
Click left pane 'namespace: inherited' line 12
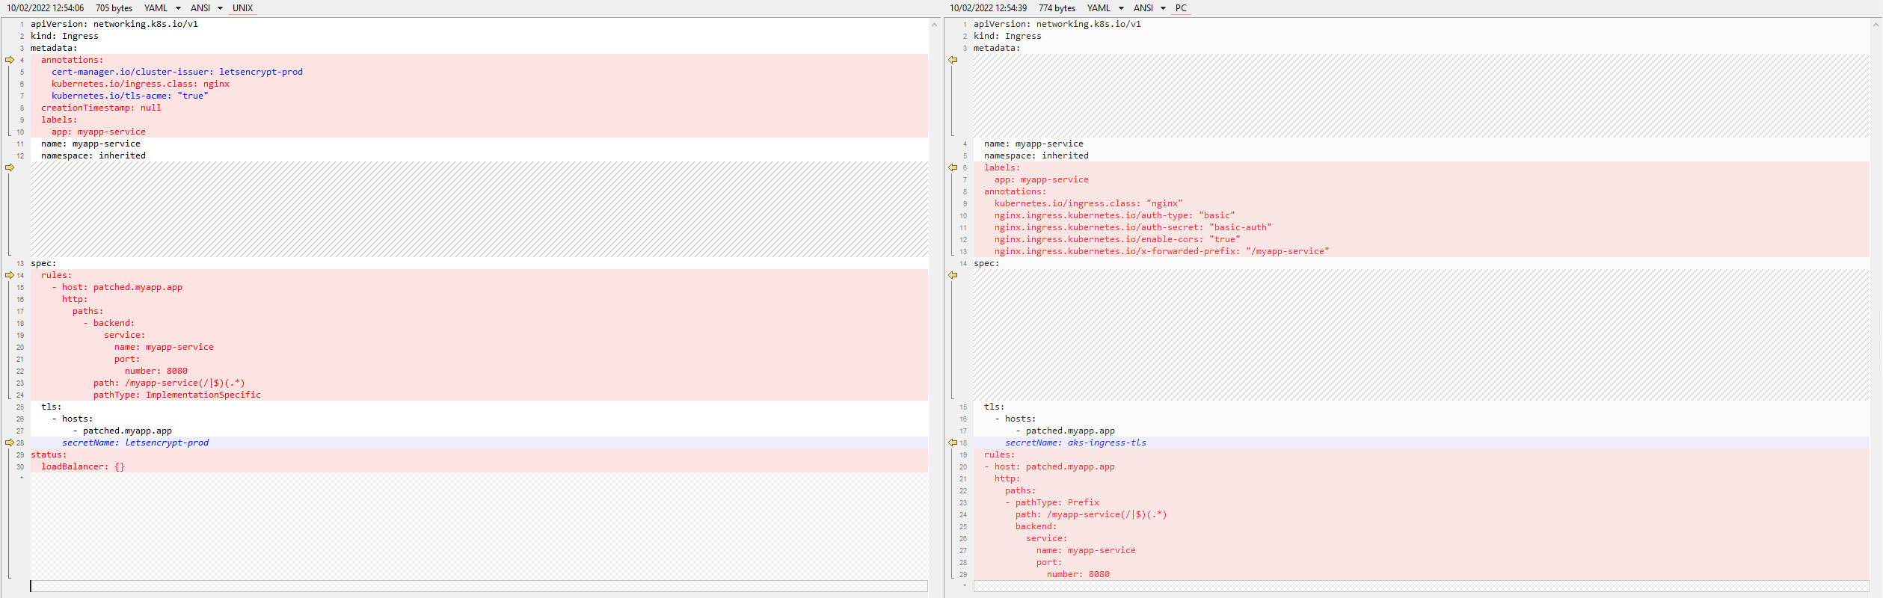[x=93, y=155]
